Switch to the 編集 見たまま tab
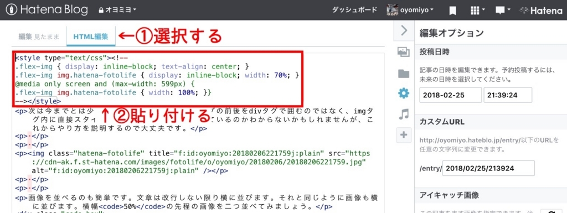This screenshot has height=213, width=567. click(39, 37)
